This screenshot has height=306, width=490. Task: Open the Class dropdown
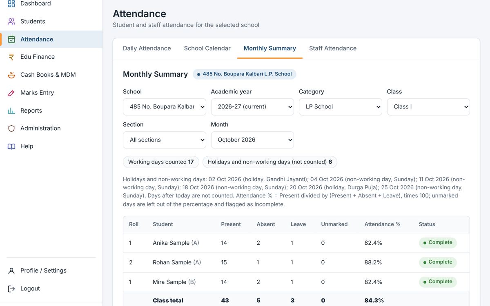428,107
